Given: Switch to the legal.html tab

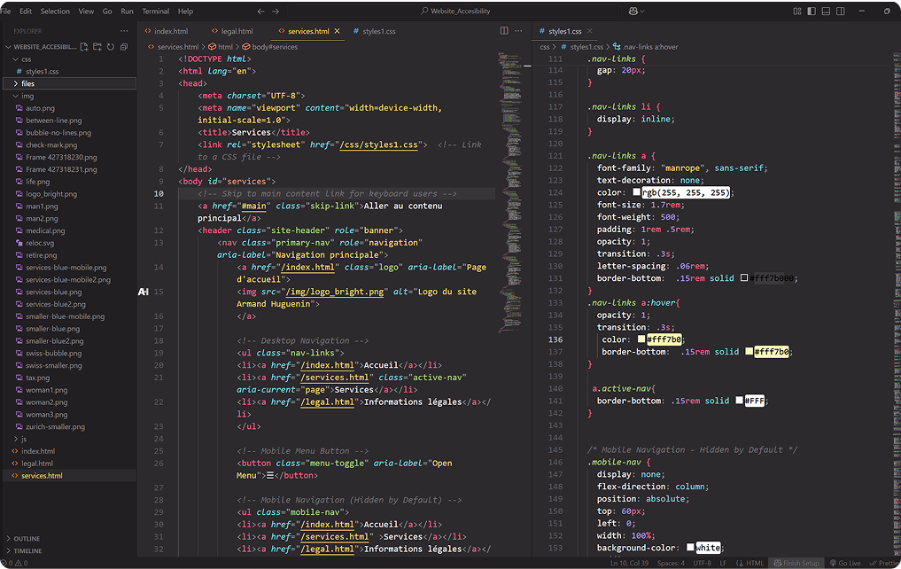Looking at the screenshot, I should tap(236, 31).
